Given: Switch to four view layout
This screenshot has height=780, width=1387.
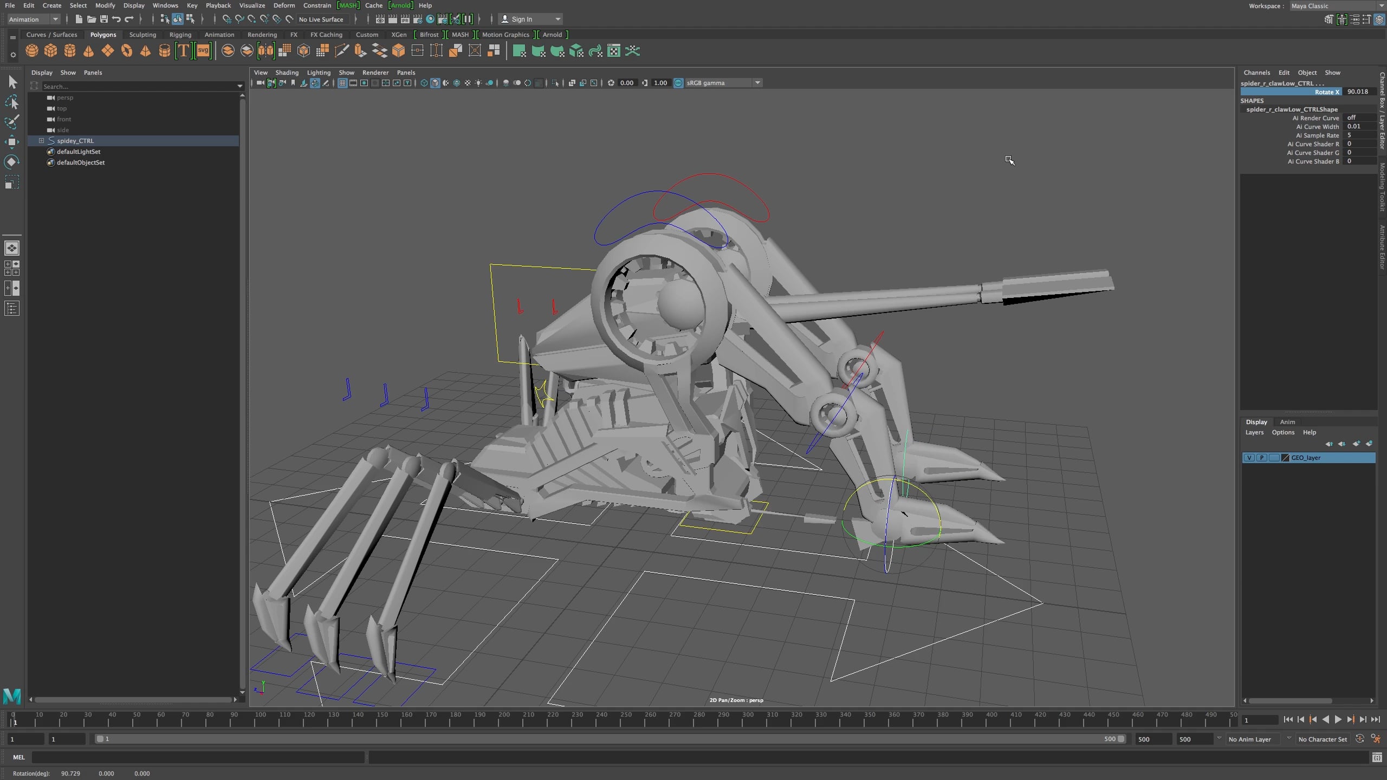Looking at the screenshot, I should click(x=12, y=268).
